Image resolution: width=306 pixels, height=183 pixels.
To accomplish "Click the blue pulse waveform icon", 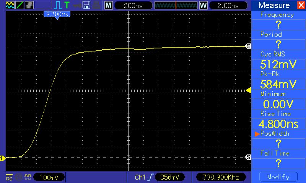I will (x=58, y=5).
